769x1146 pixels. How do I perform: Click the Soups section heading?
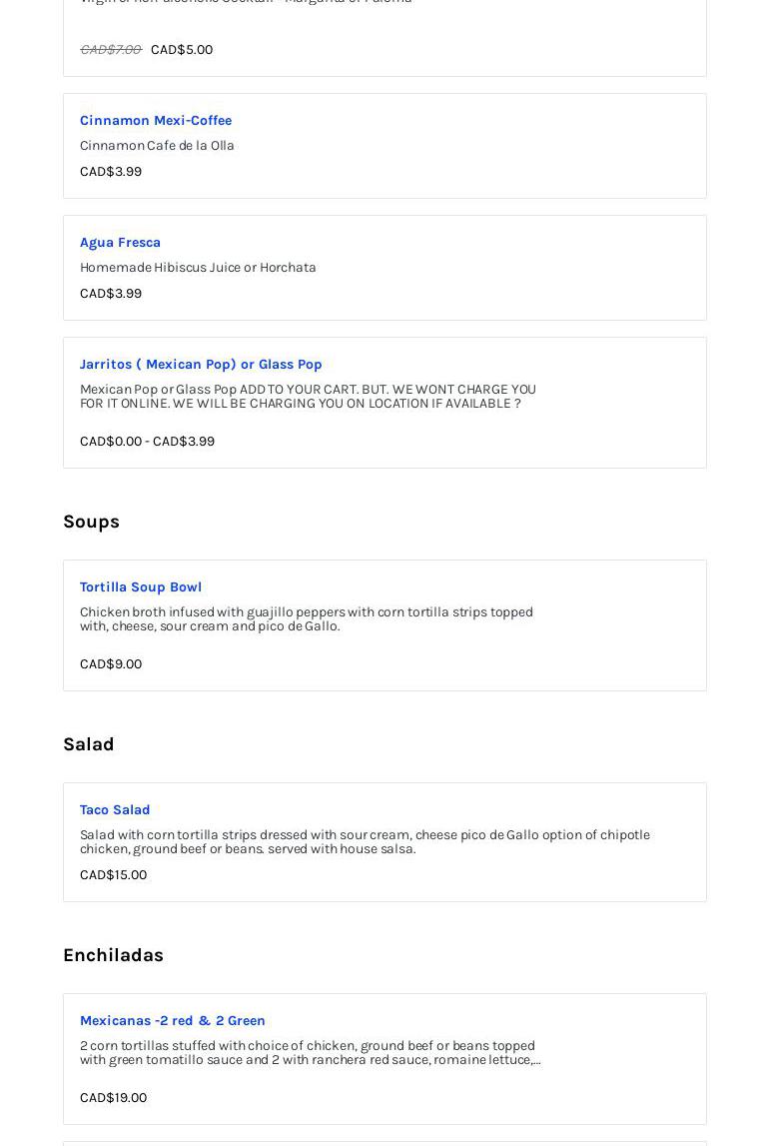tap(91, 522)
